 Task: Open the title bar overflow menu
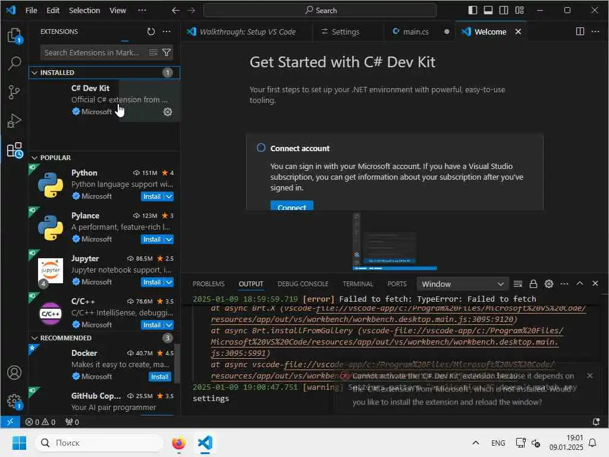click(142, 11)
